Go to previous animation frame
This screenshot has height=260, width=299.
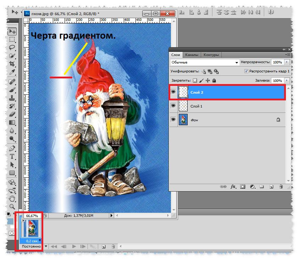pos(63,247)
